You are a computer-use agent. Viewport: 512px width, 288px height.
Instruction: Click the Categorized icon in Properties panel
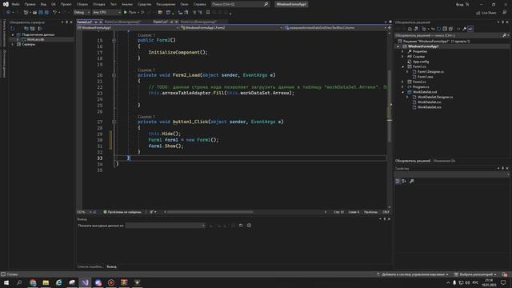[398, 182]
